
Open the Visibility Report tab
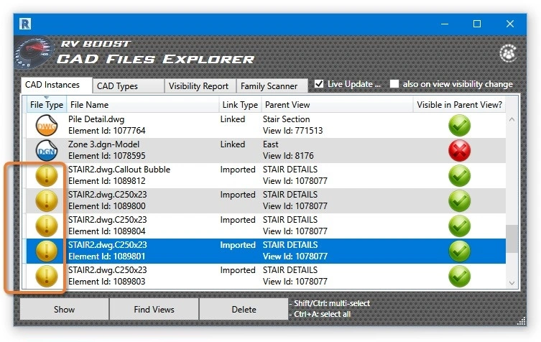tap(198, 86)
